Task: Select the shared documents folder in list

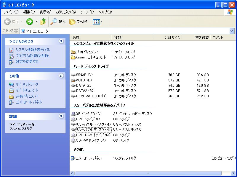Action: tap(73, 52)
